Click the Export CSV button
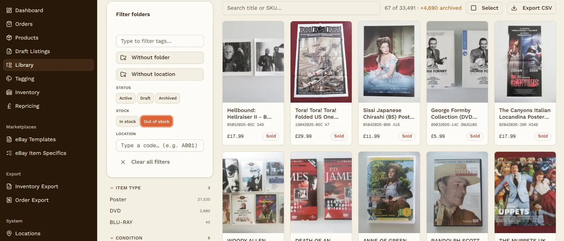564x241 pixels. [x=531, y=8]
